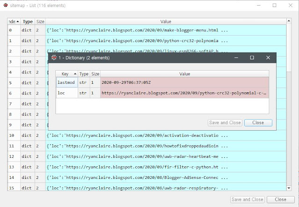
Task: Click dict type cell of row 3
Action: point(28,62)
